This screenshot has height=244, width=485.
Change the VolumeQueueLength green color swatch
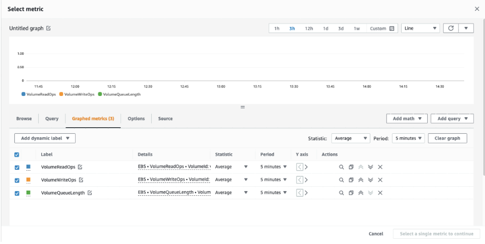pos(28,192)
